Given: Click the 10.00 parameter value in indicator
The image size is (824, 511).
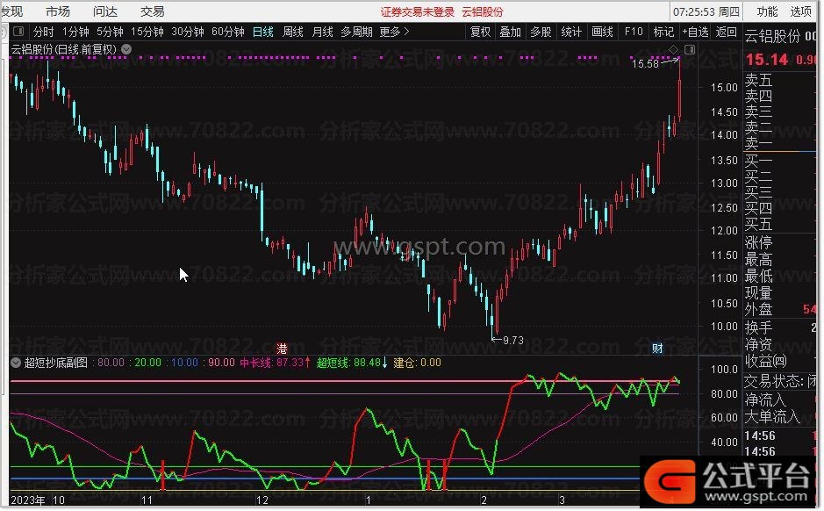Looking at the screenshot, I should [x=184, y=363].
